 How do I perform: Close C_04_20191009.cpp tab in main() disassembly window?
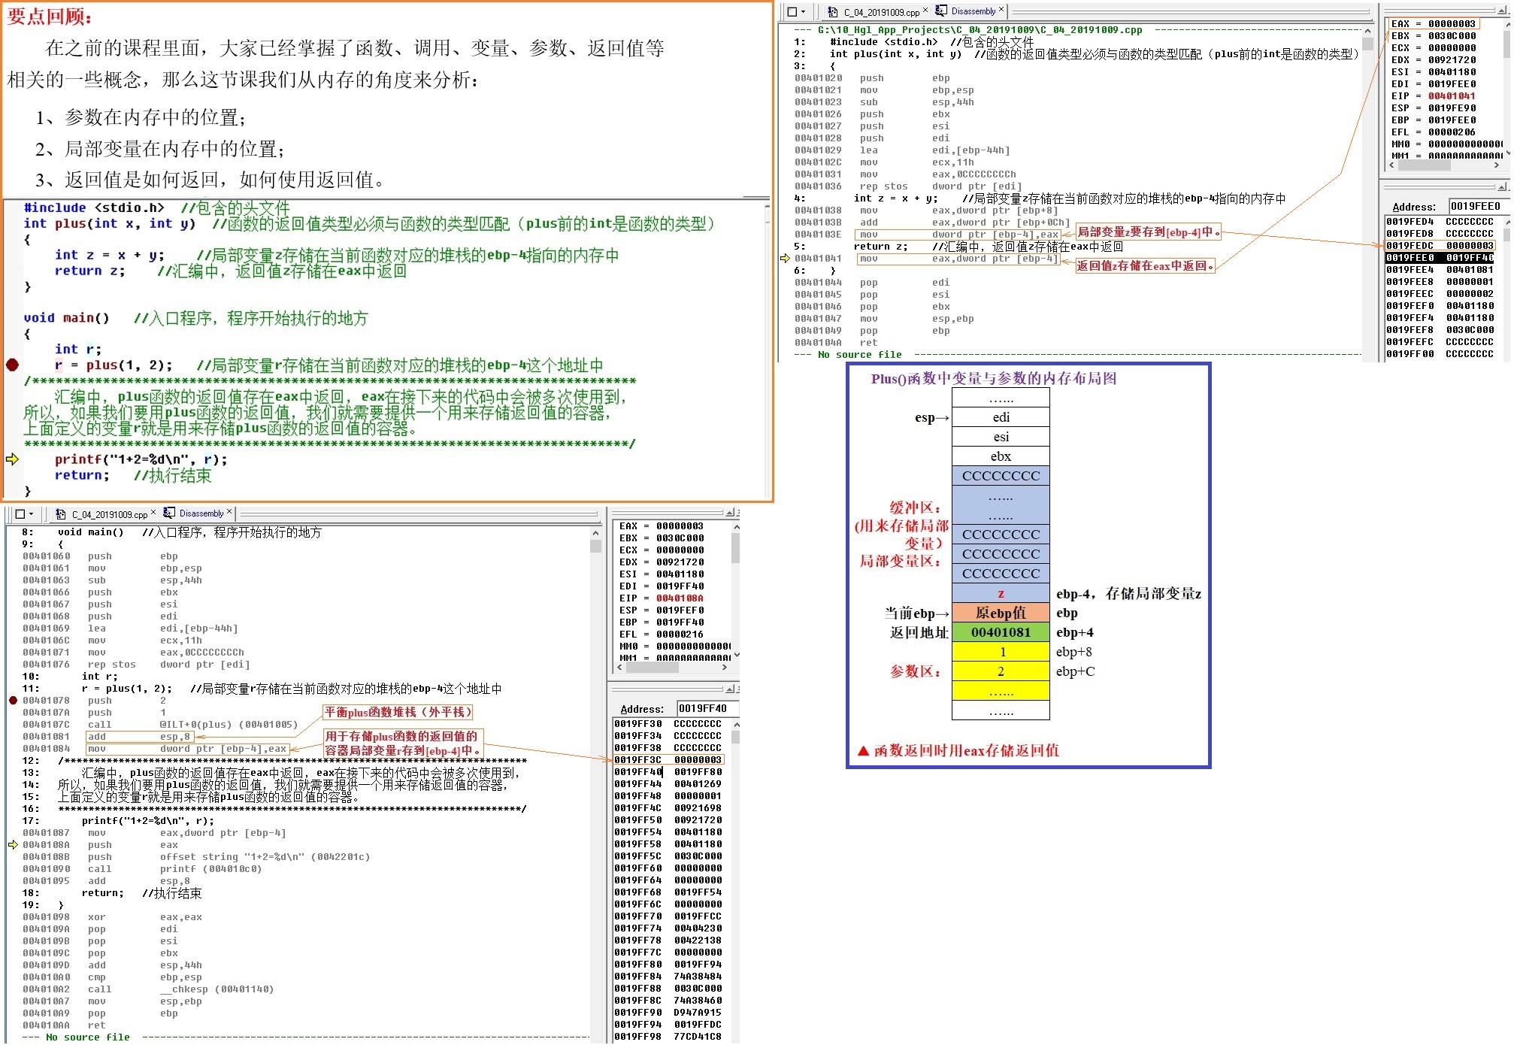(153, 512)
